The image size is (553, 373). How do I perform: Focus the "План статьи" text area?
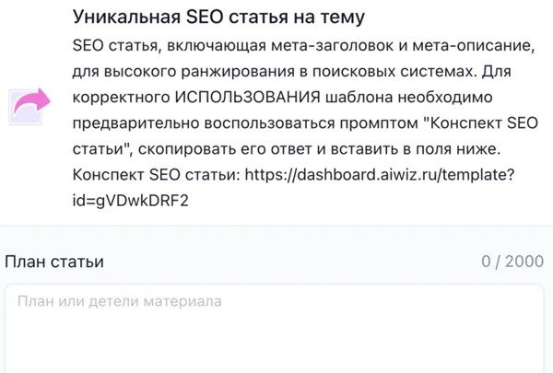coord(276,336)
